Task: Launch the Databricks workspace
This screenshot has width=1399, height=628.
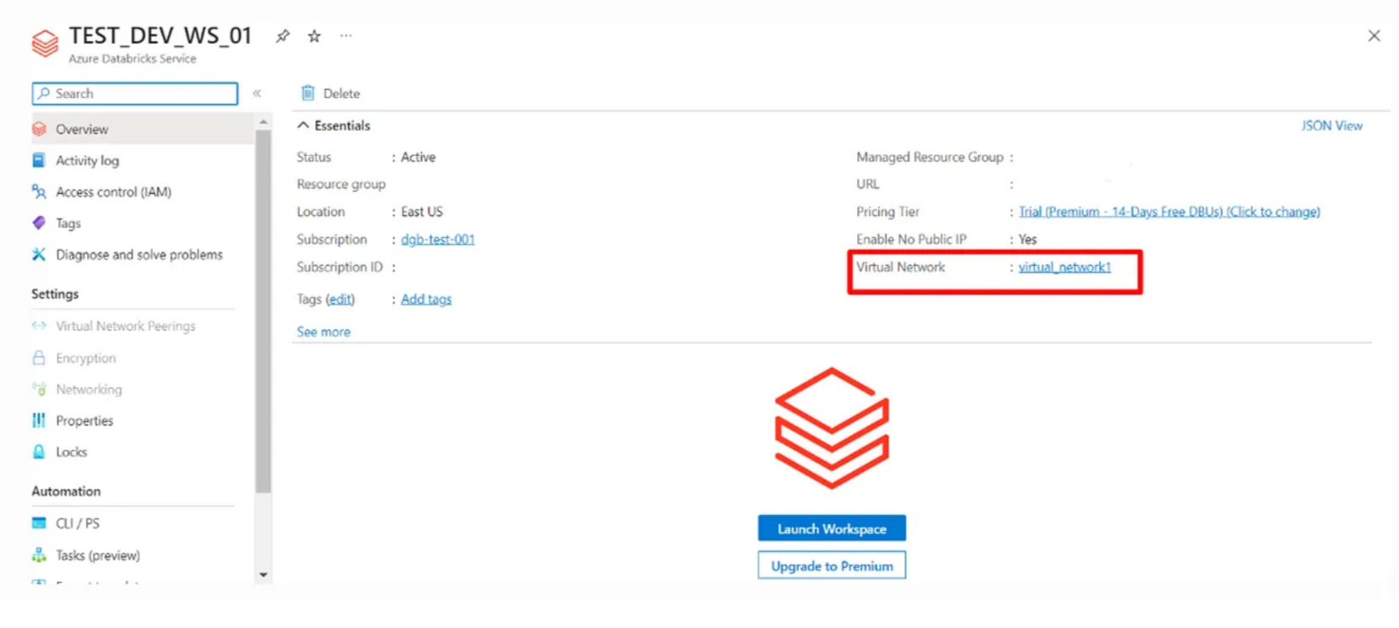Action: 832,528
